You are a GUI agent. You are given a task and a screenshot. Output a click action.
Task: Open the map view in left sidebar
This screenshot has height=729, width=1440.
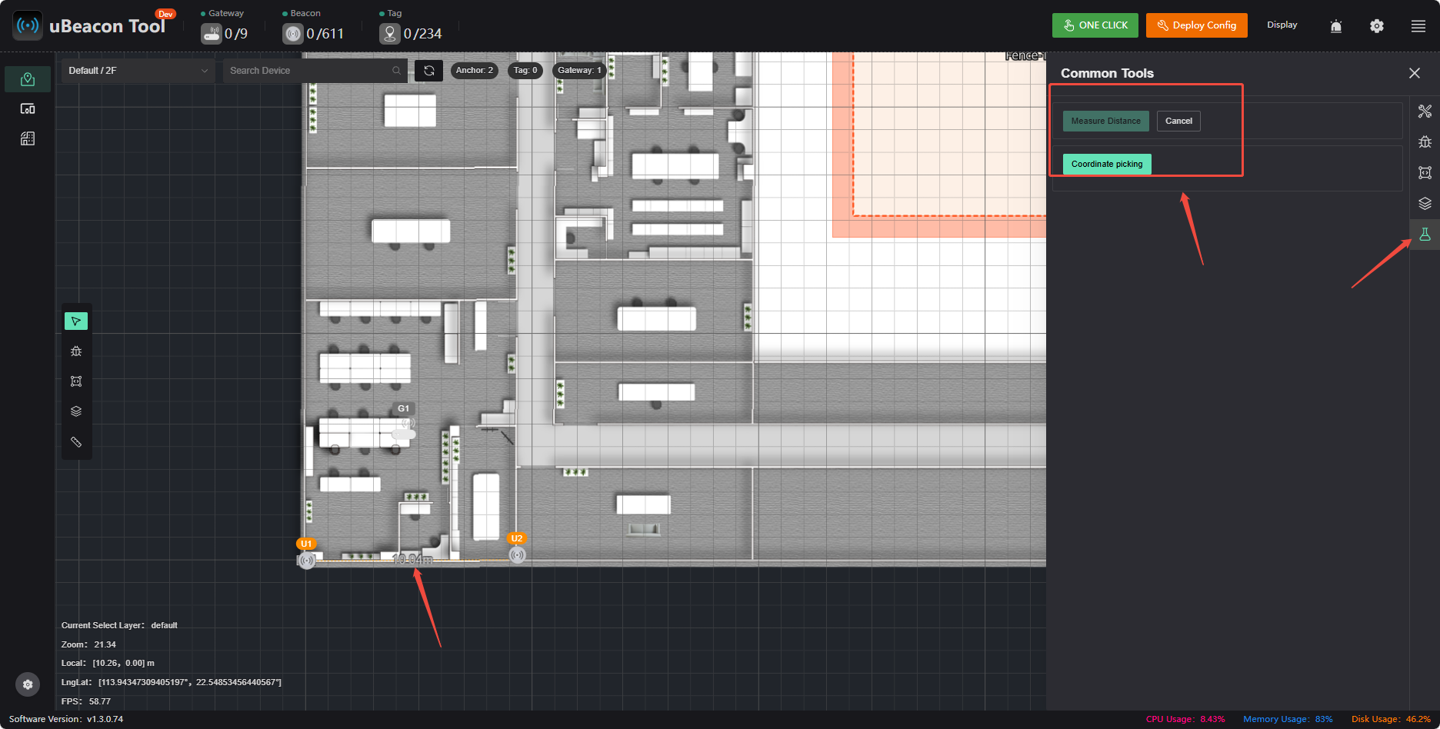[28, 79]
